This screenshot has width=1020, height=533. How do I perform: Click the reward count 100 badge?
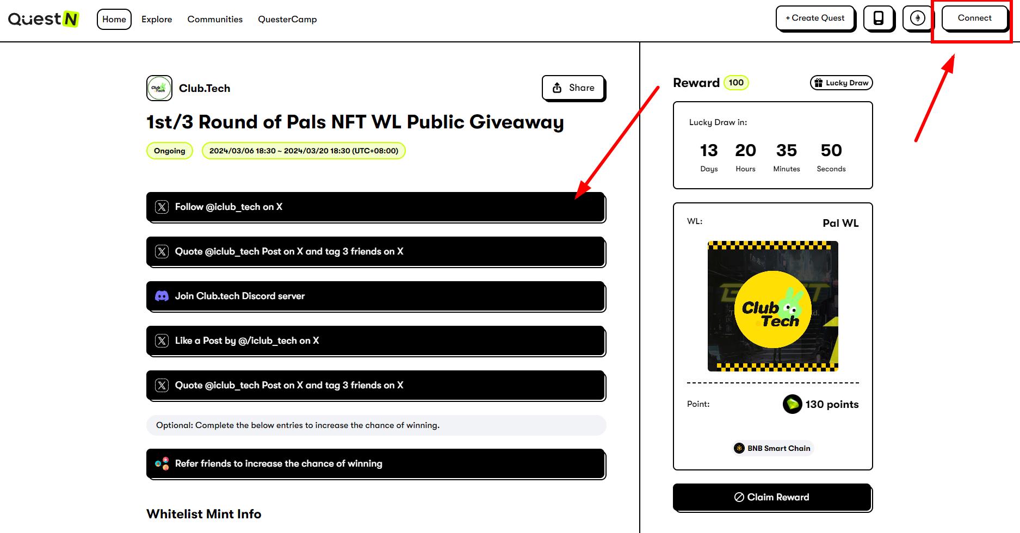[x=736, y=83]
